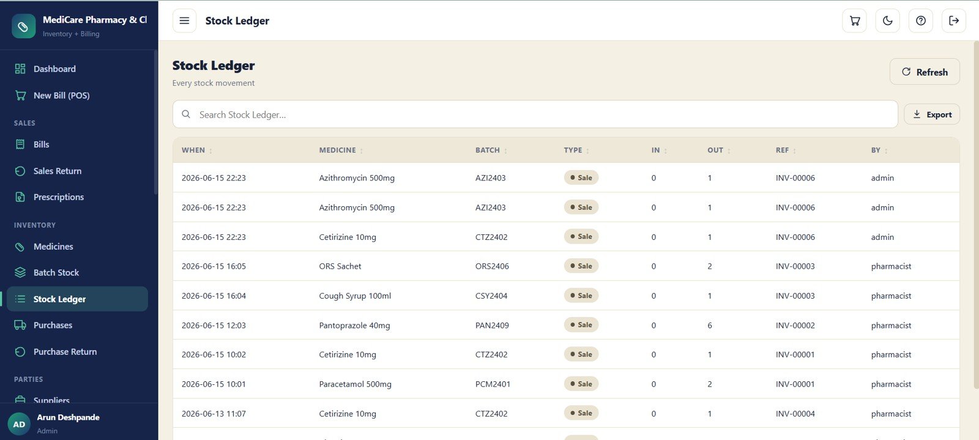Open New Bill (POS) page

(x=77, y=95)
